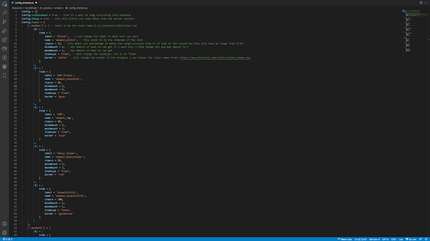
Task: Click the 'Pistol' label string
Action: (x=62, y=36)
